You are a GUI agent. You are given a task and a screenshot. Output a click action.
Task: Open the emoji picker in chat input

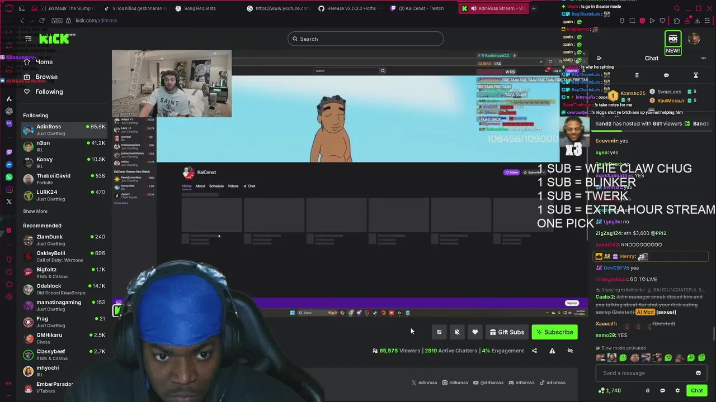pyautogui.click(x=698, y=373)
